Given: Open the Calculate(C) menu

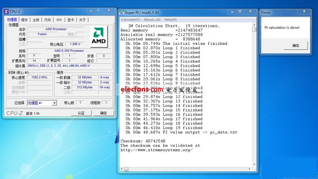Looking at the screenshot, I should (130, 20).
